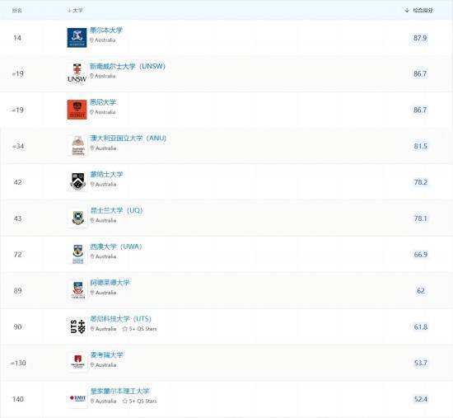Click the 5+ QS Stars badge for UTS
This screenshot has height=418, width=453.
tap(139, 329)
